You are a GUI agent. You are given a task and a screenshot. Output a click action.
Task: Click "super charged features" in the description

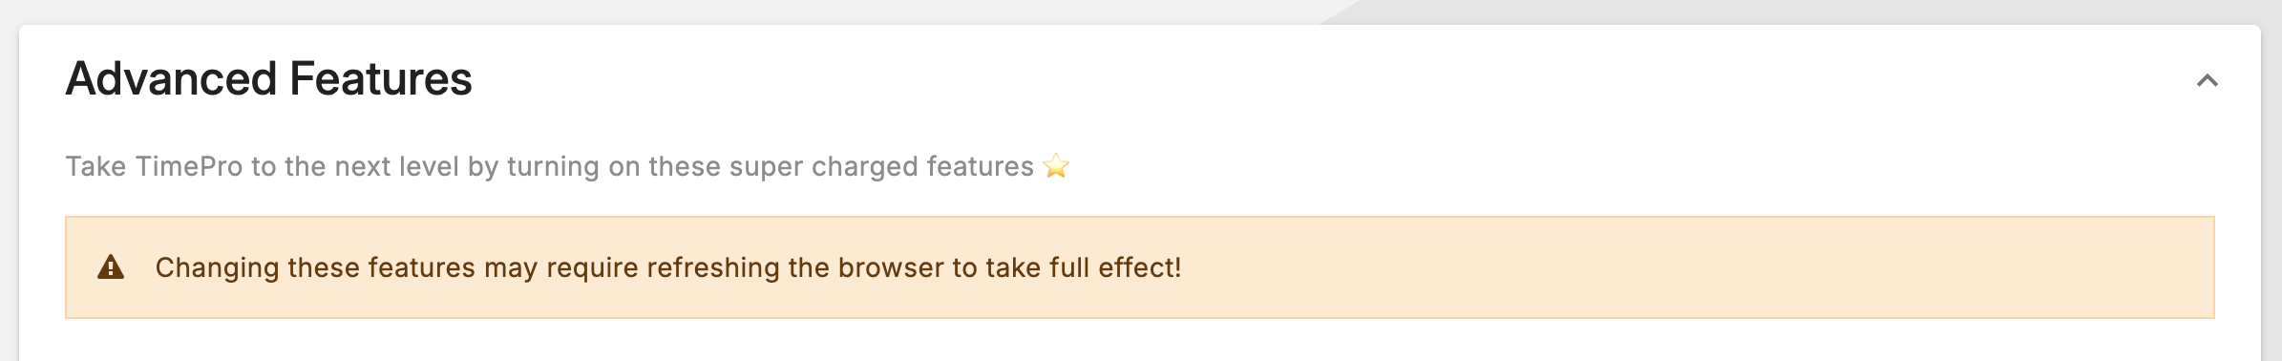click(x=881, y=166)
